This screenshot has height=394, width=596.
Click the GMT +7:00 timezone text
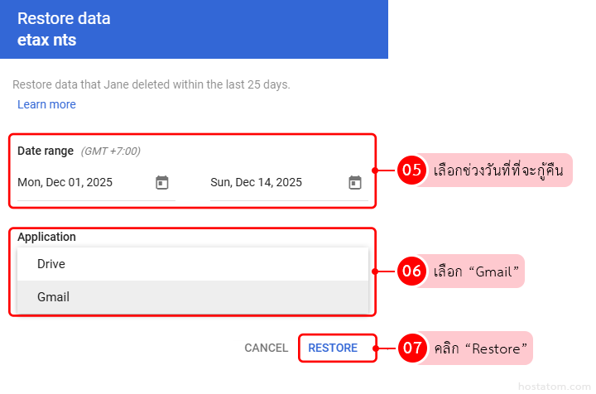coord(110,151)
